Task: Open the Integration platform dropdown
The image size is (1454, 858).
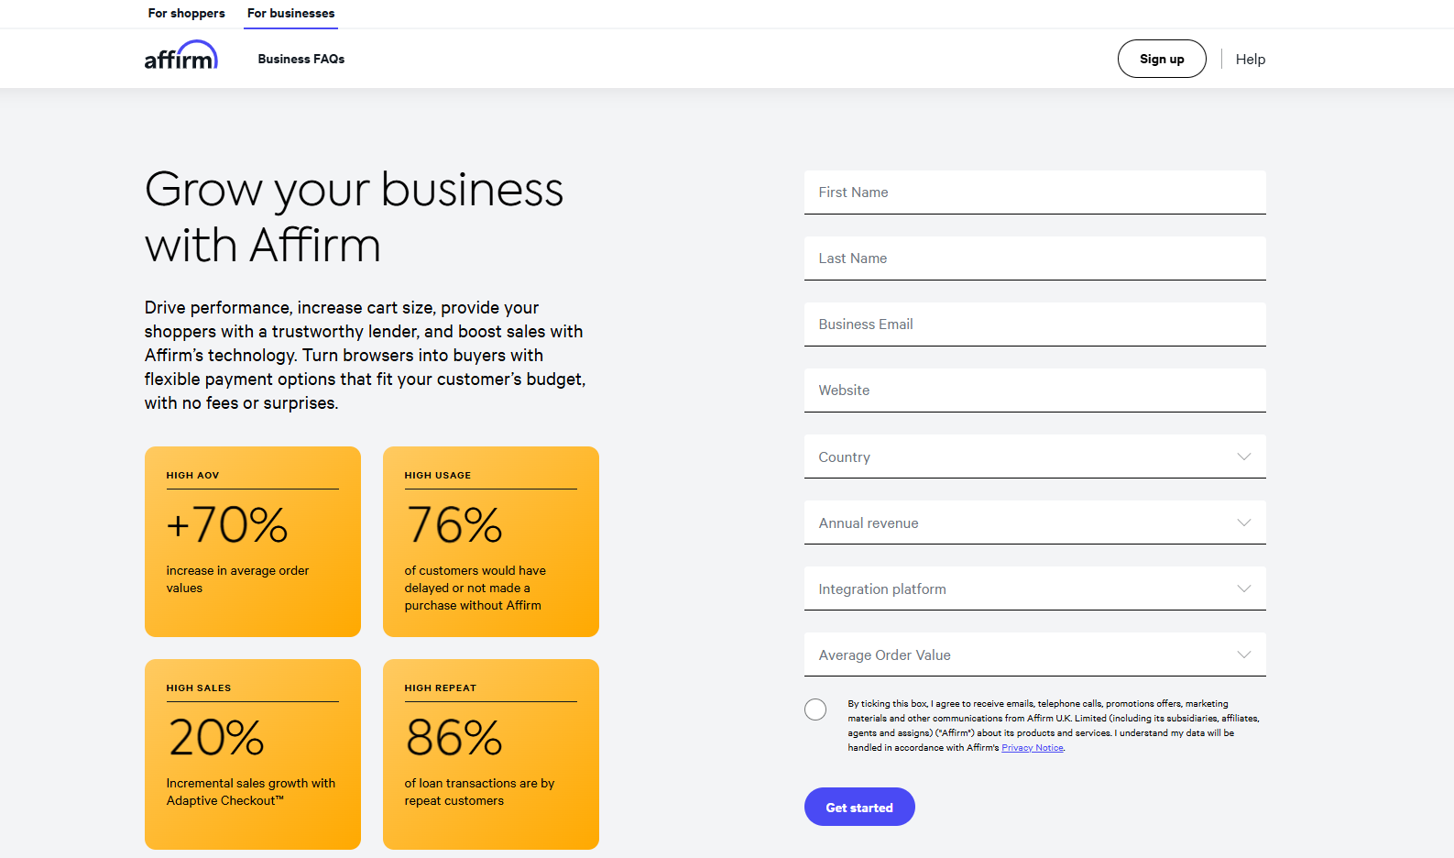Action: 1035,588
